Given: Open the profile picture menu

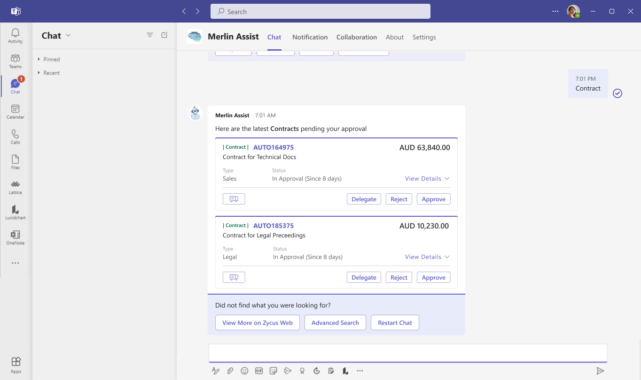Looking at the screenshot, I should 573,11.
